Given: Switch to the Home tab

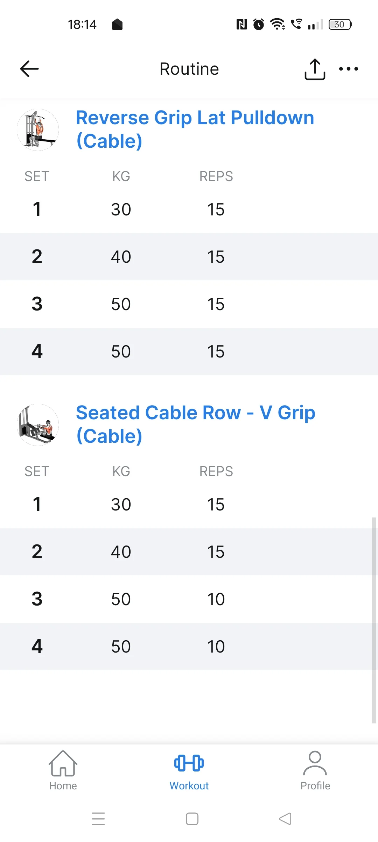Looking at the screenshot, I should 63,771.
